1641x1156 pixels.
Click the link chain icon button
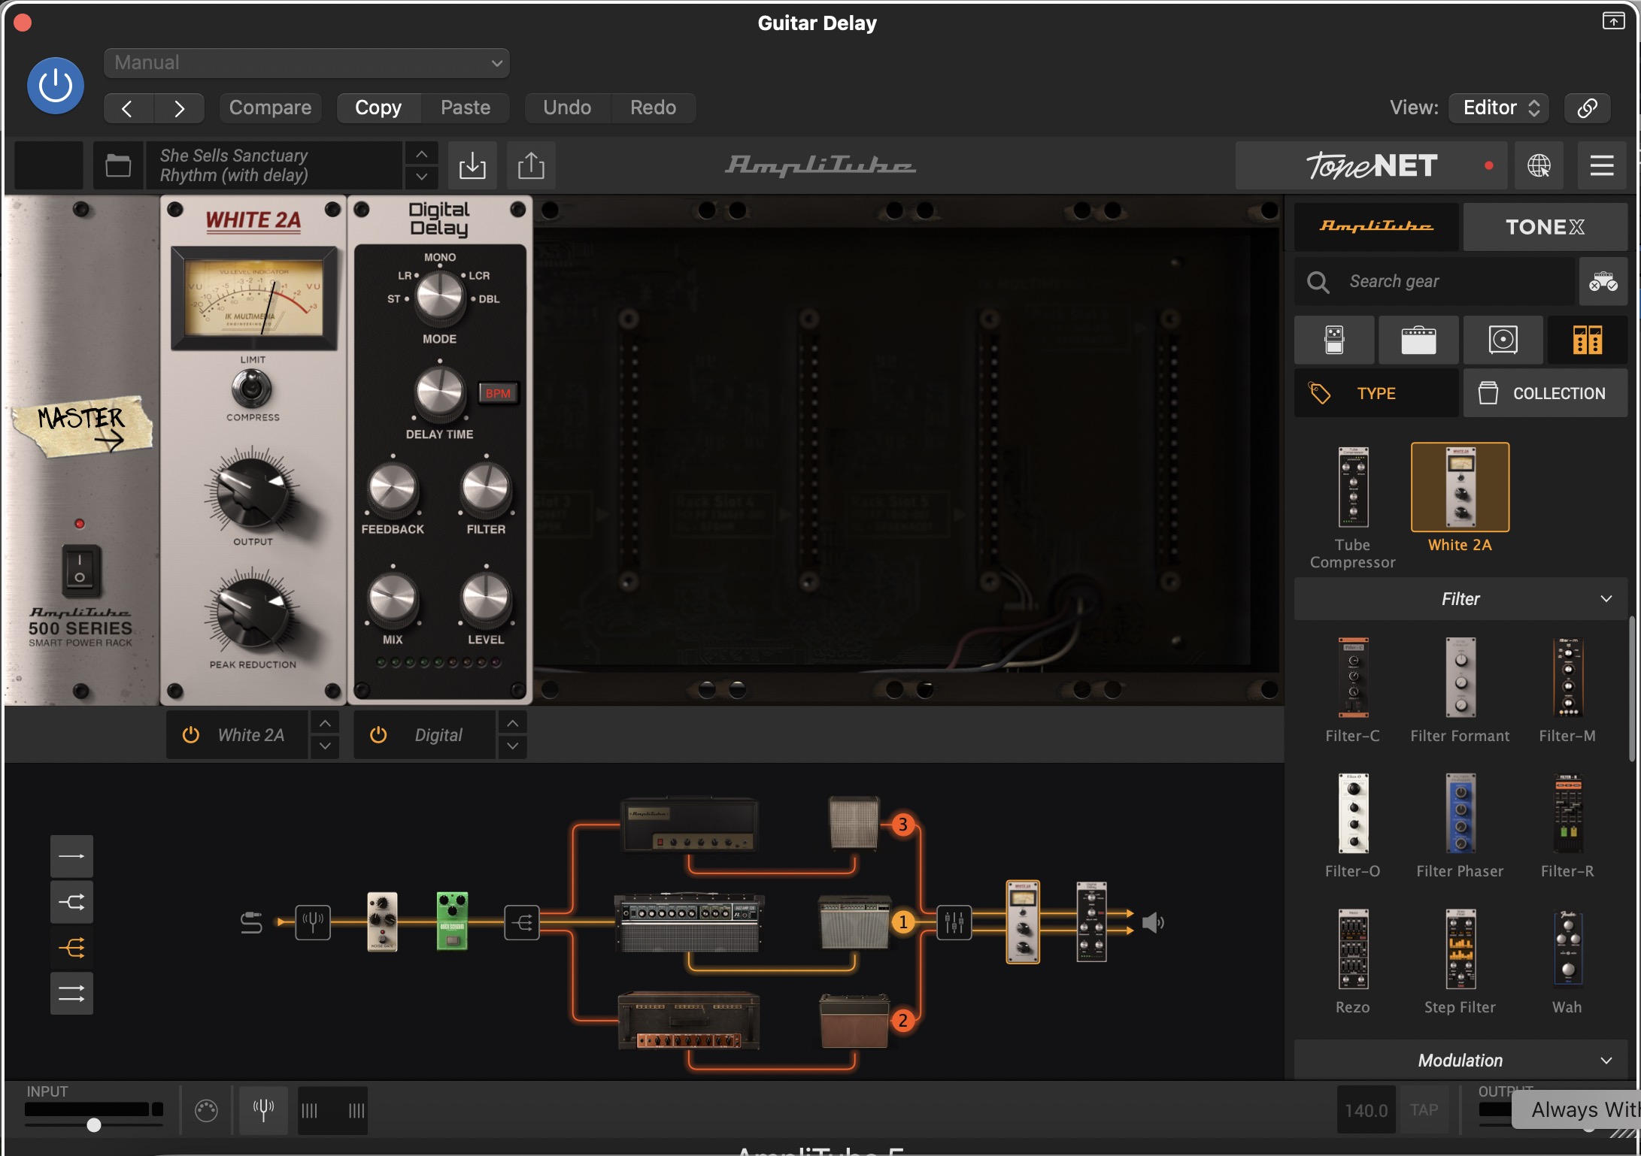(x=1587, y=108)
